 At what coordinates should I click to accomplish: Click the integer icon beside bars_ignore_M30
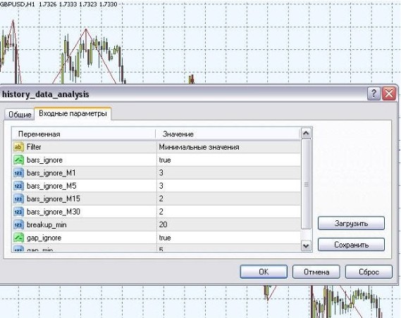(18, 212)
